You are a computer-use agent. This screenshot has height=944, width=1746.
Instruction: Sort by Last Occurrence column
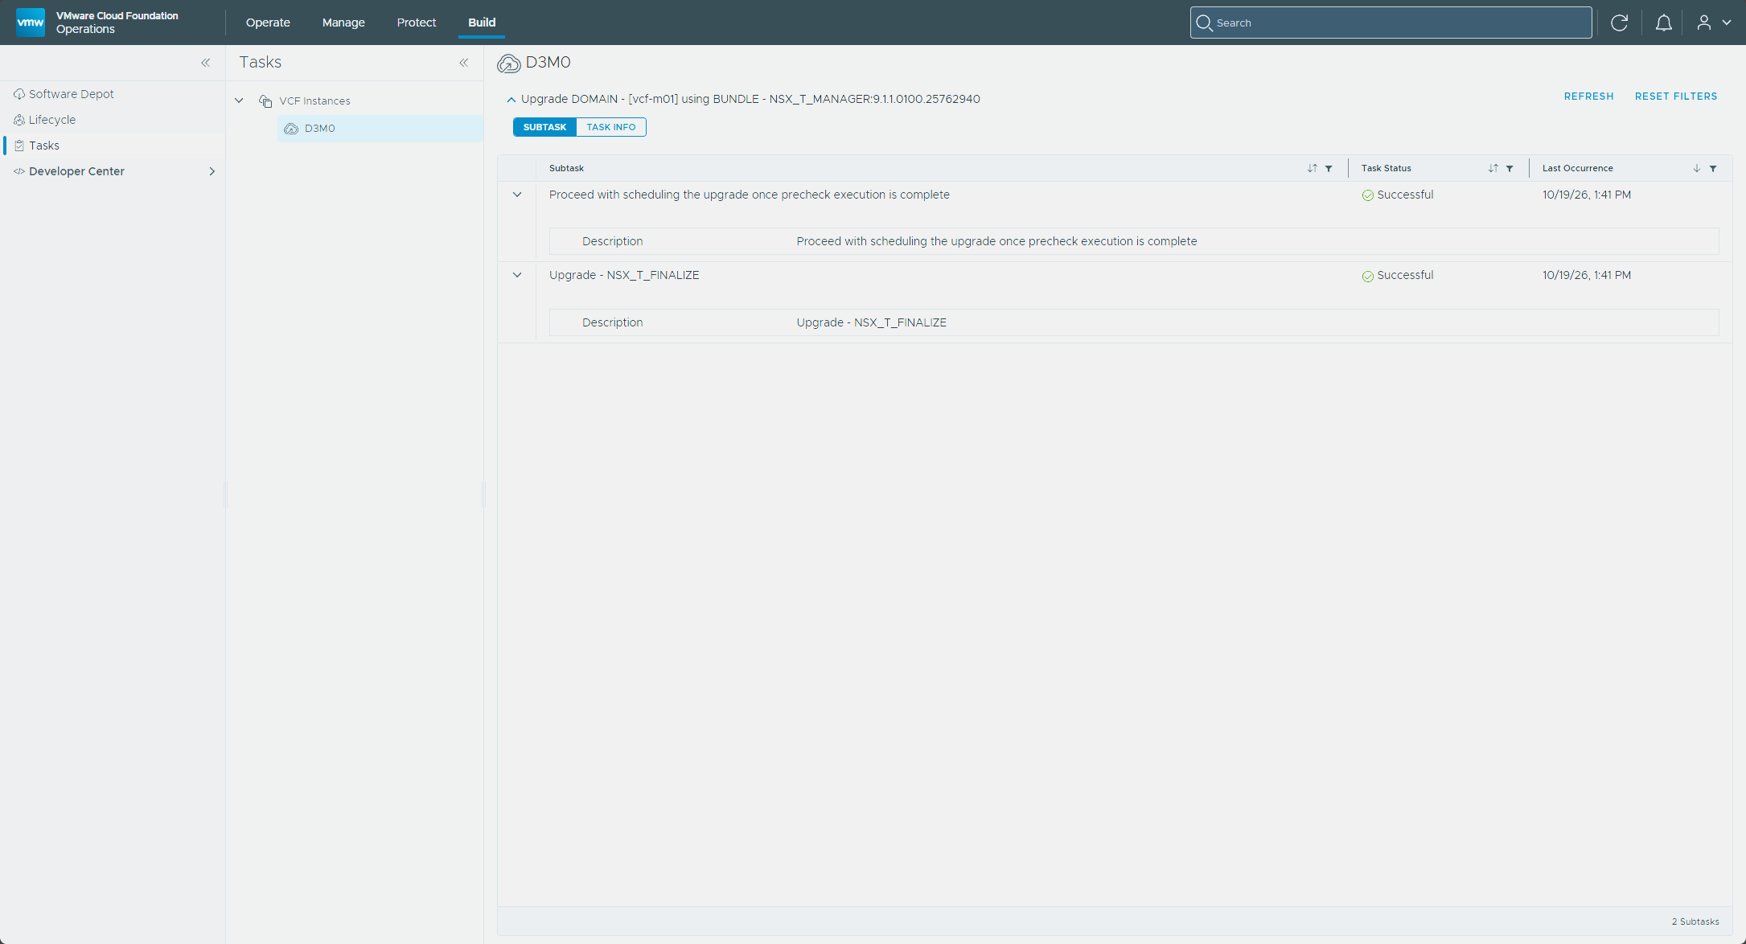point(1696,168)
